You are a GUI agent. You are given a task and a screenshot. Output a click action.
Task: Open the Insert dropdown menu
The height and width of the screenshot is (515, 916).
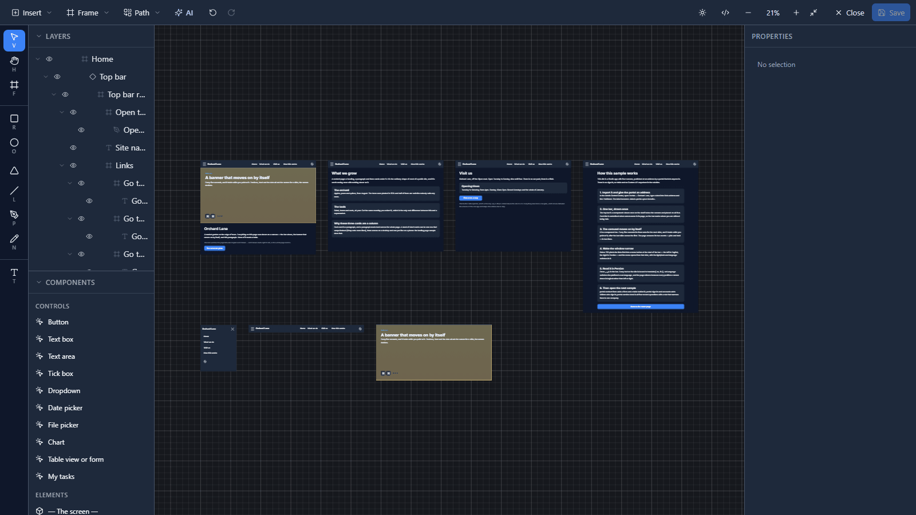31,13
